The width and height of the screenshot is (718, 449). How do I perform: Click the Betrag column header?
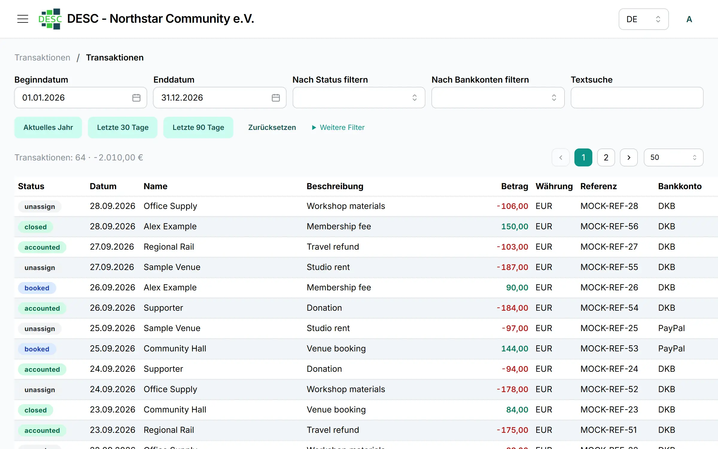point(515,186)
